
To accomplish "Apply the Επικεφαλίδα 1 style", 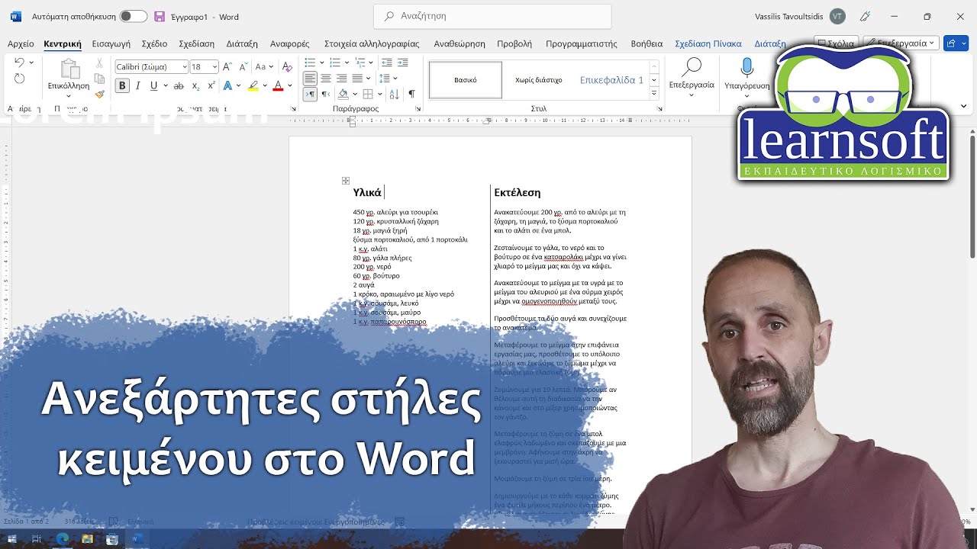I will tap(611, 80).
